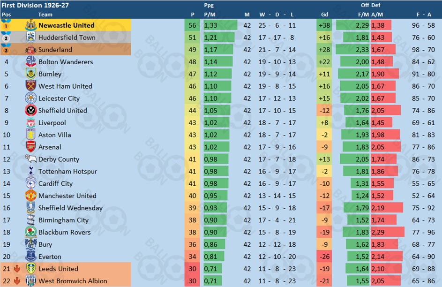442x287 pixels.
Task: Click the bronze third-place medal badge
Action: click(x=6, y=49)
